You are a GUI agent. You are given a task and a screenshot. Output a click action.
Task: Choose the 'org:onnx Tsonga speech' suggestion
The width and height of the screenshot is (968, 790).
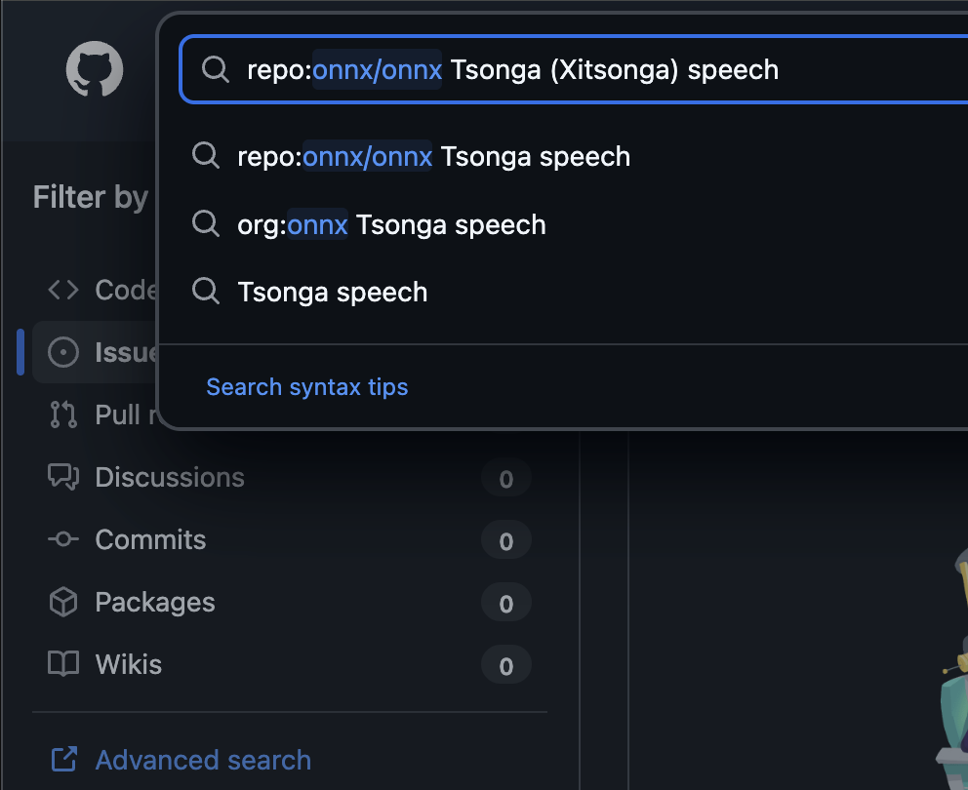point(391,225)
